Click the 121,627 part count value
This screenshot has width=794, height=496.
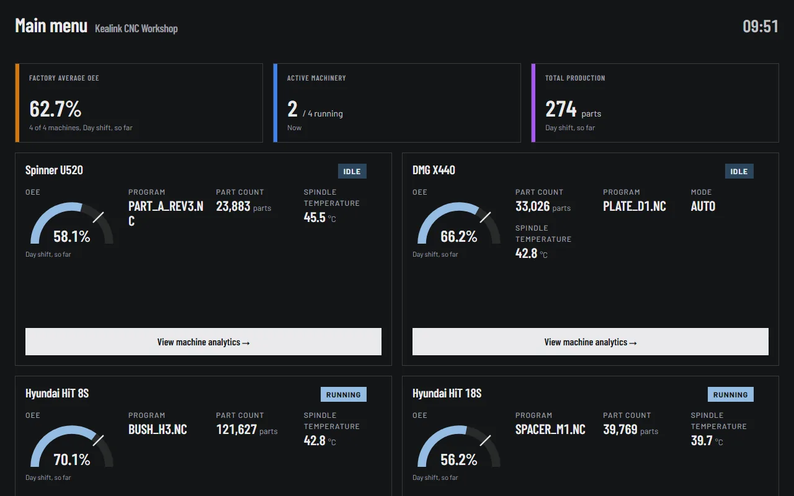pyautogui.click(x=236, y=430)
